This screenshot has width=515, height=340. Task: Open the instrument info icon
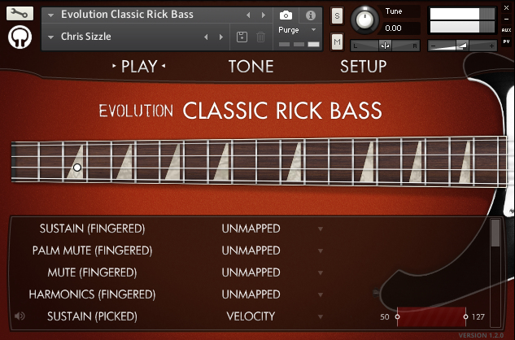tap(310, 15)
